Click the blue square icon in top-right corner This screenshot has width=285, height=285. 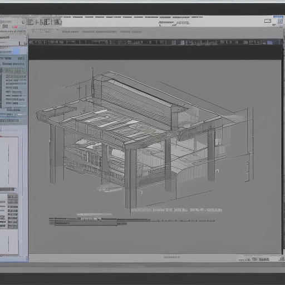[281, 21]
